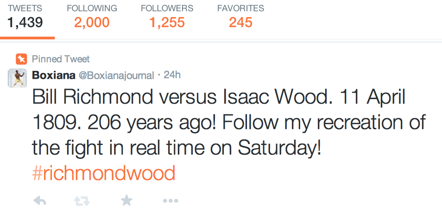Click the 1,255 followers count number

[x=167, y=22]
